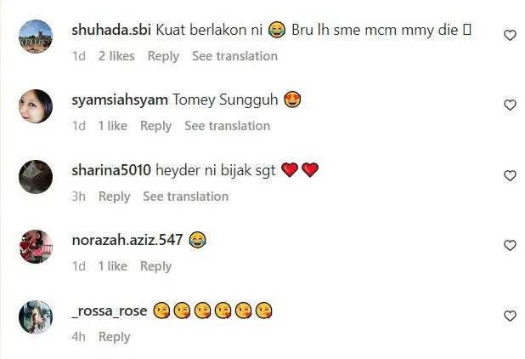Reply to syamsiahsyam's comment
The width and height of the screenshot is (525, 359).
(156, 127)
